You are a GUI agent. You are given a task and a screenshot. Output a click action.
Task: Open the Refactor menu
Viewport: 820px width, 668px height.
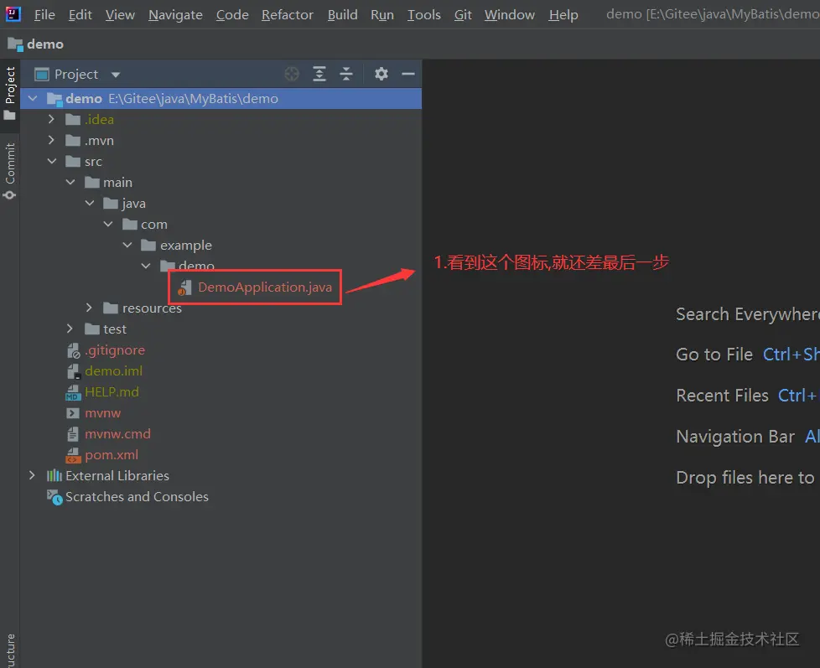[287, 14]
